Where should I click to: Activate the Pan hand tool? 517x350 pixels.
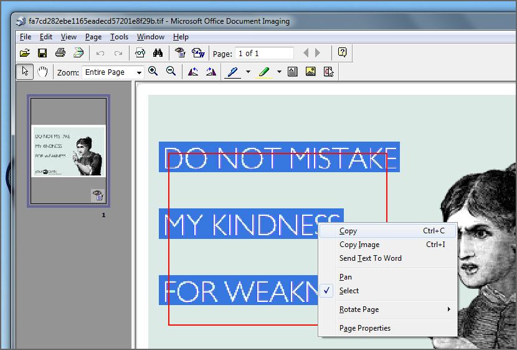coord(42,72)
